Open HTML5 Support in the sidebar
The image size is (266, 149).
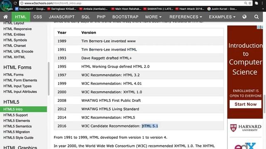tap(15, 115)
